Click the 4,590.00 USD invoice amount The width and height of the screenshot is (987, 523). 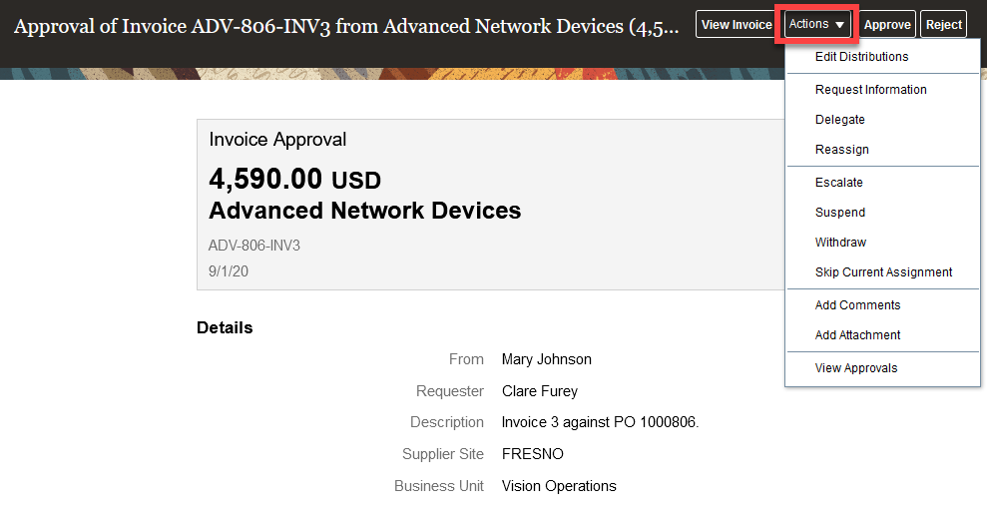pyautogui.click(x=294, y=180)
